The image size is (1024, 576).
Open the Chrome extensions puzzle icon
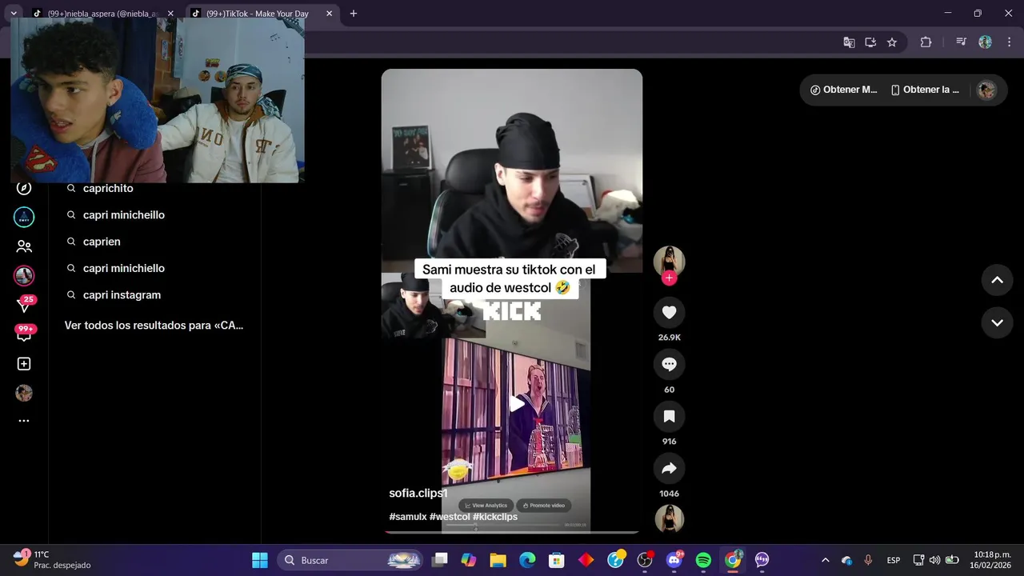coord(926,42)
